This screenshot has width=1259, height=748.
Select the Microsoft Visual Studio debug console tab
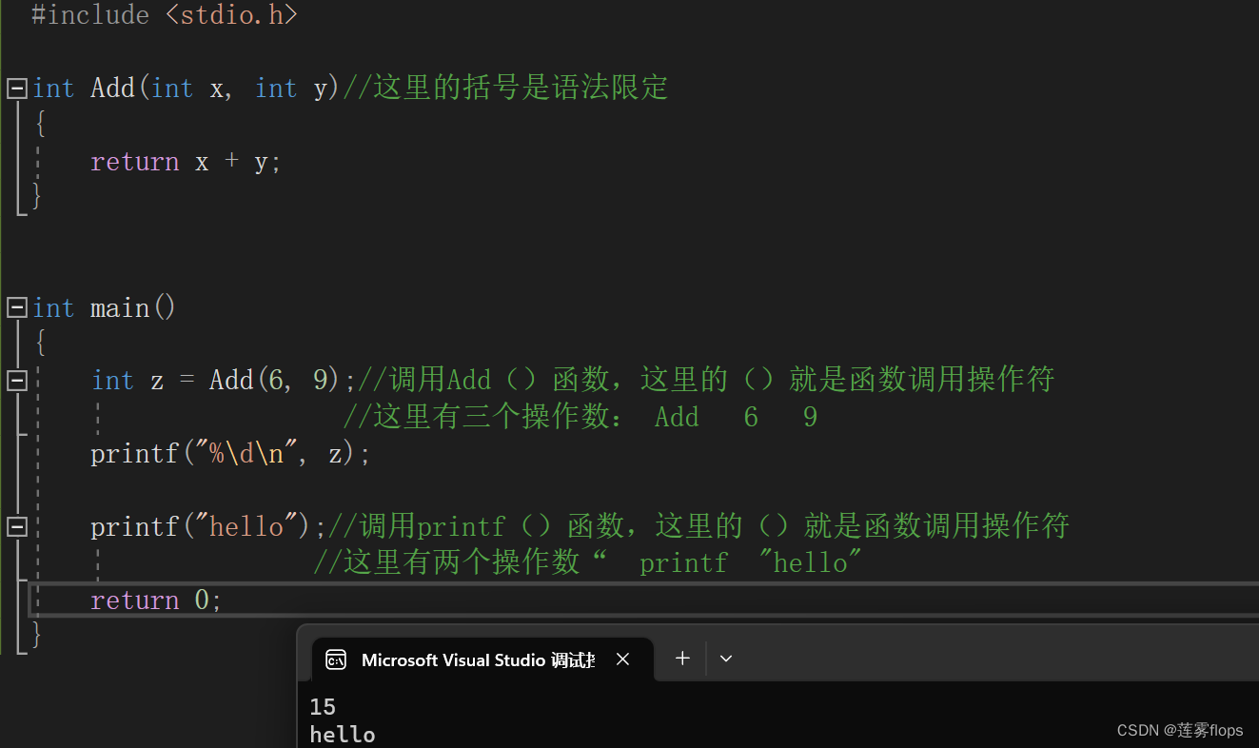(482, 659)
